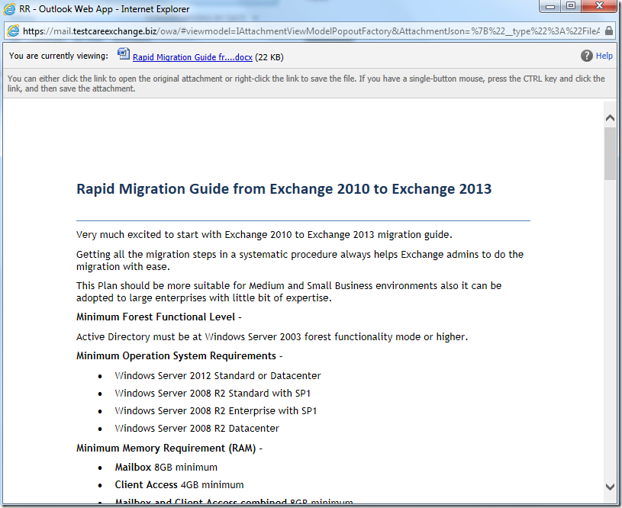Viewport: 622px width, 508px height.
Task: Click the 'Client Access 4GB minimum' bullet
Action: pos(179,484)
